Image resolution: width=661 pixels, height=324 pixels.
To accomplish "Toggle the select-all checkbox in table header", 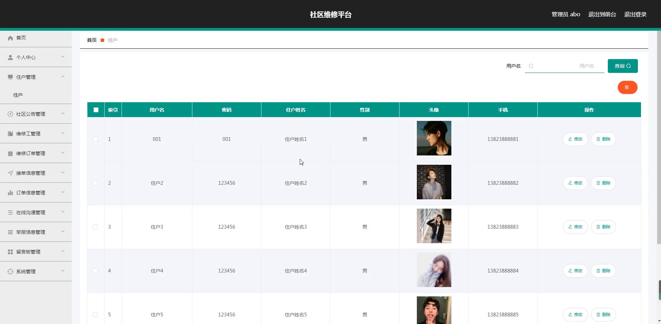I will tap(96, 110).
